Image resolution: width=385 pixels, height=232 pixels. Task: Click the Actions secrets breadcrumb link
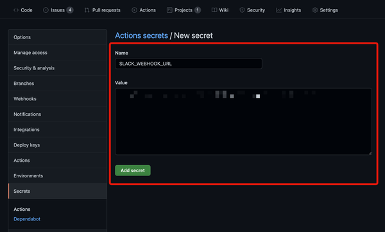[141, 35]
